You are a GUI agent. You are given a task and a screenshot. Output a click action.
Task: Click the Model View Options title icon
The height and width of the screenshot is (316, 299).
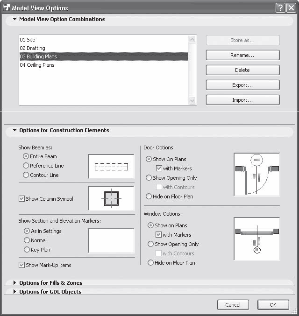pyautogui.click(x=6, y=7)
